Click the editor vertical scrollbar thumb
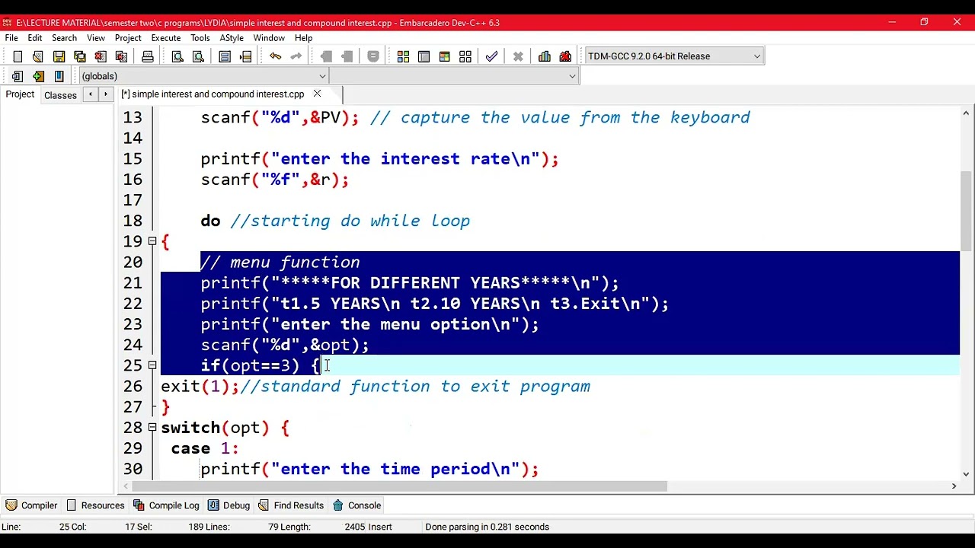Viewport: 975px width, 548px height. pos(966,211)
